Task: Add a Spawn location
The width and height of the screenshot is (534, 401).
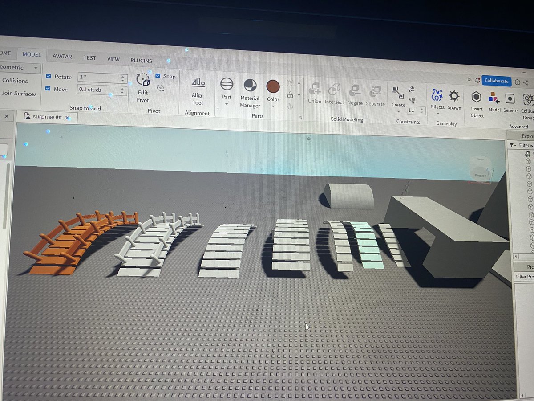Action: pos(454,100)
